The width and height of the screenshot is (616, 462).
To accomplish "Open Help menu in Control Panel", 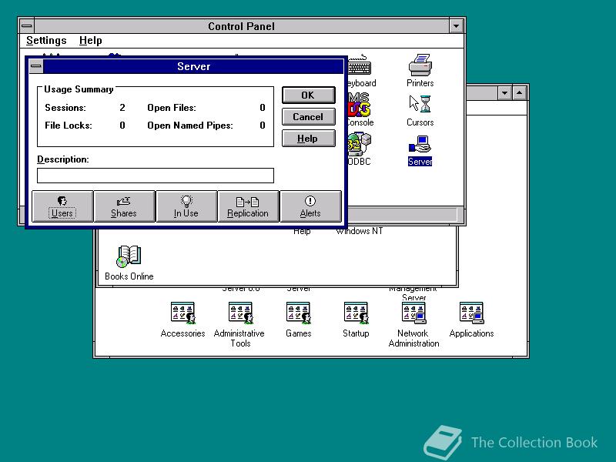I will click(91, 41).
